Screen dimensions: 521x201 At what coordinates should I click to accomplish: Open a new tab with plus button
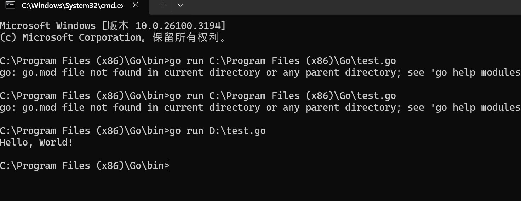click(x=162, y=5)
